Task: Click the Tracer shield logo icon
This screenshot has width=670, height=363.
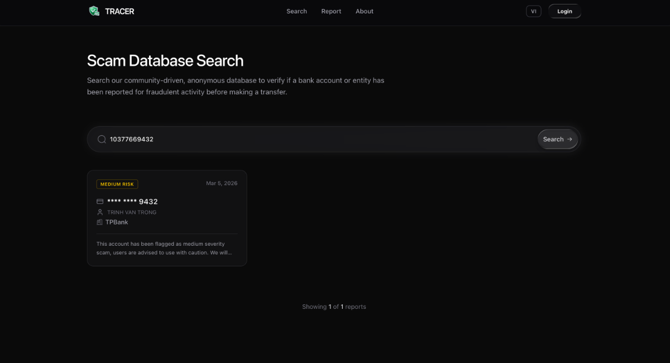Action: coord(94,11)
